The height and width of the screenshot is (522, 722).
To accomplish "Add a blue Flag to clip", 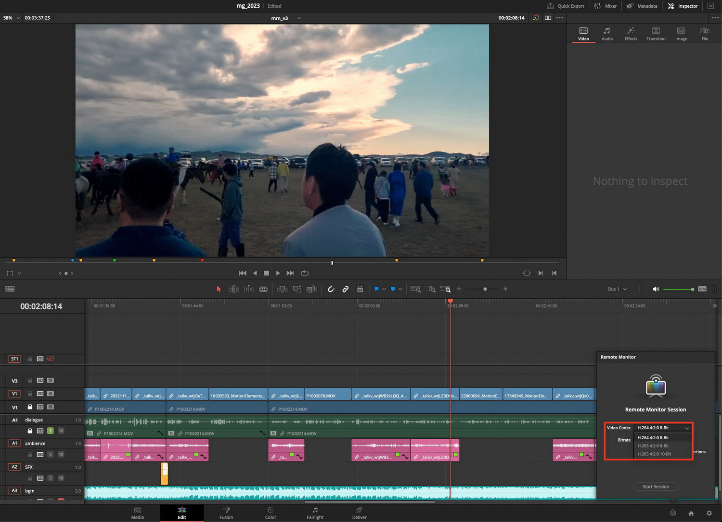I will [x=376, y=289].
